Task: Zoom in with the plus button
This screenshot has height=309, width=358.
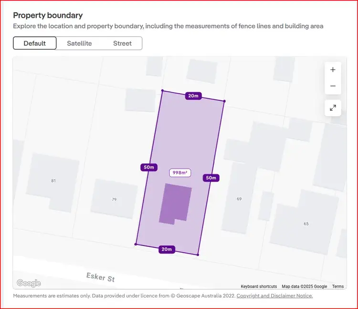Action: click(x=333, y=70)
